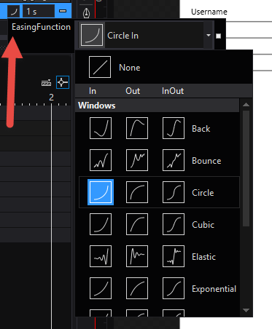Select the highlighted Circle In easing curve
This screenshot has height=329, width=272.
tap(101, 192)
